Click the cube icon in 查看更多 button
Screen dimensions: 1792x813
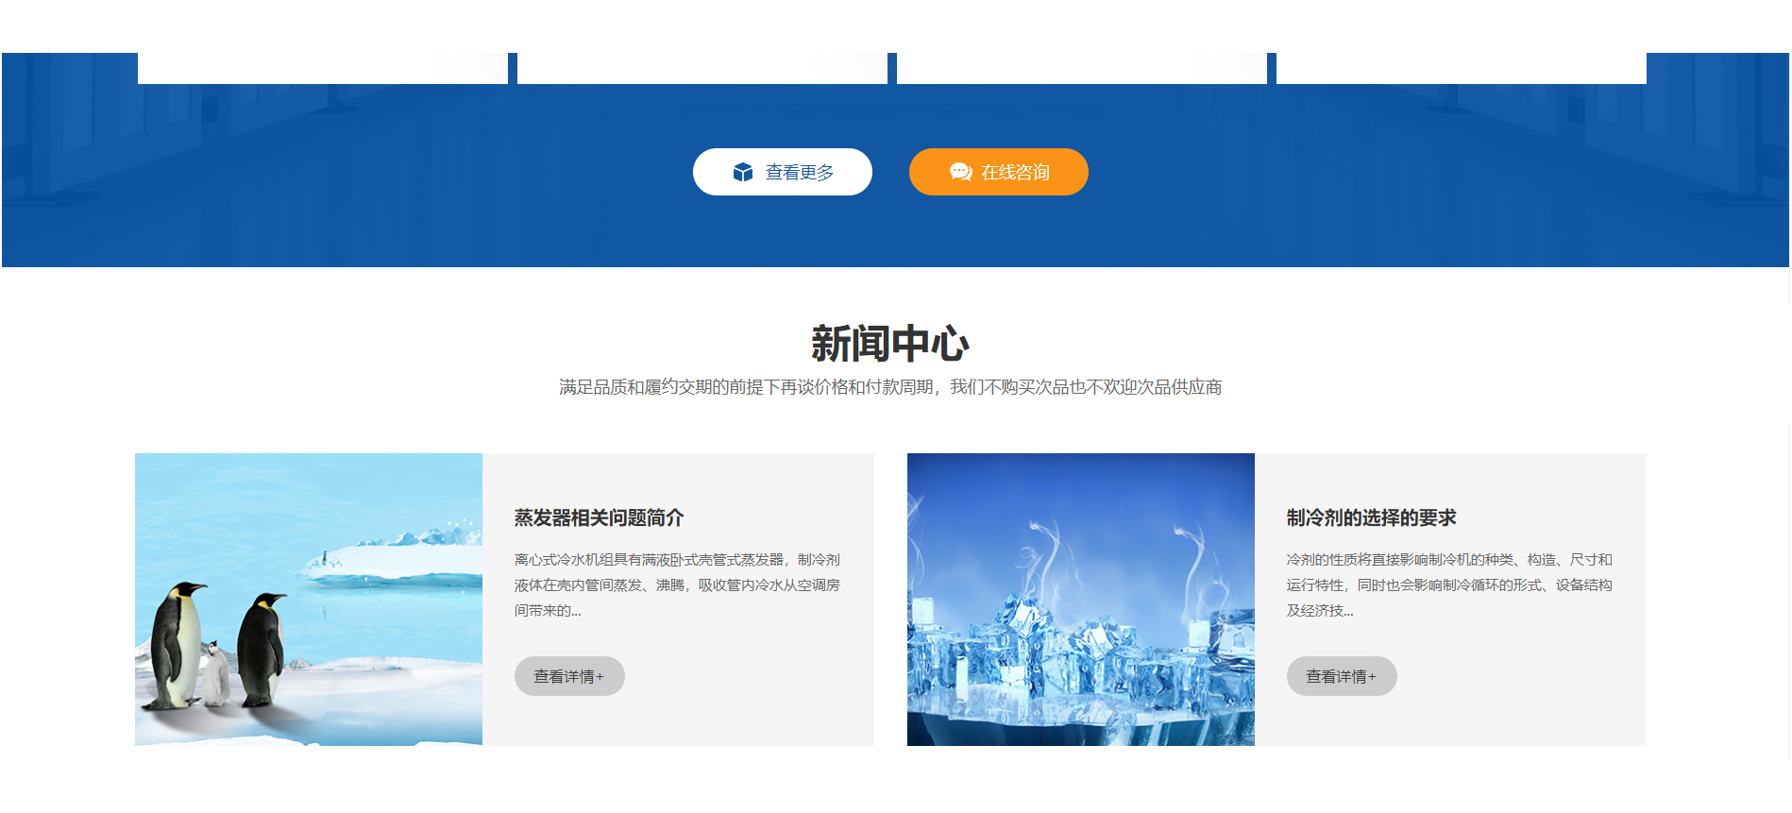743,172
